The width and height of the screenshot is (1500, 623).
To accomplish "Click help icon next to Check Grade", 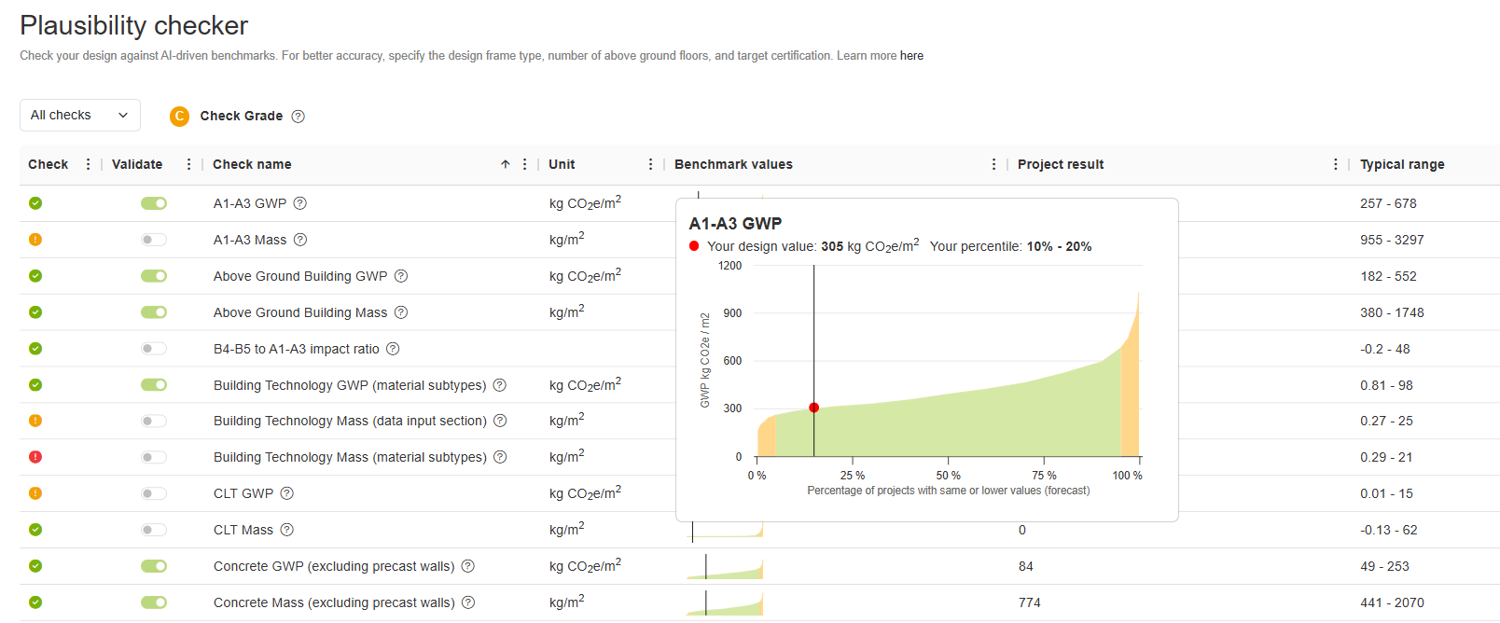I will [x=299, y=117].
